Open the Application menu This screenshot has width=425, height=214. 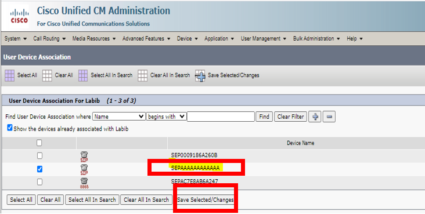[x=219, y=39]
